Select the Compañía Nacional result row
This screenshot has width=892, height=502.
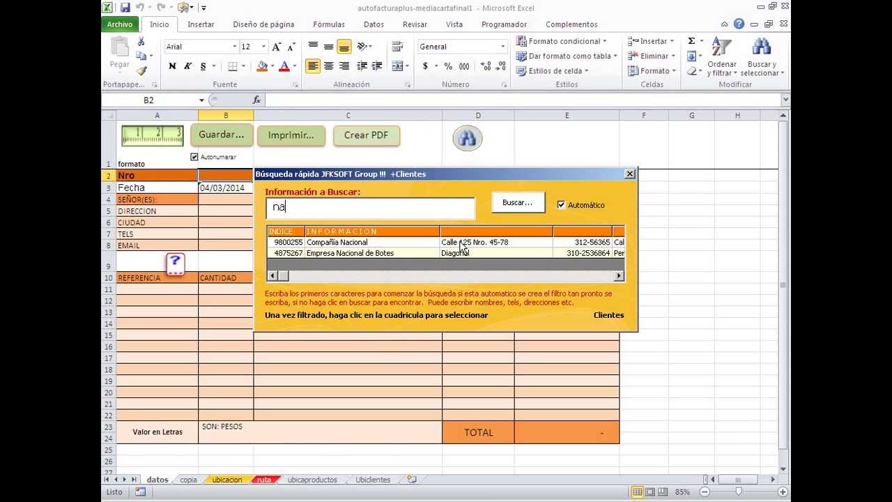(446, 242)
